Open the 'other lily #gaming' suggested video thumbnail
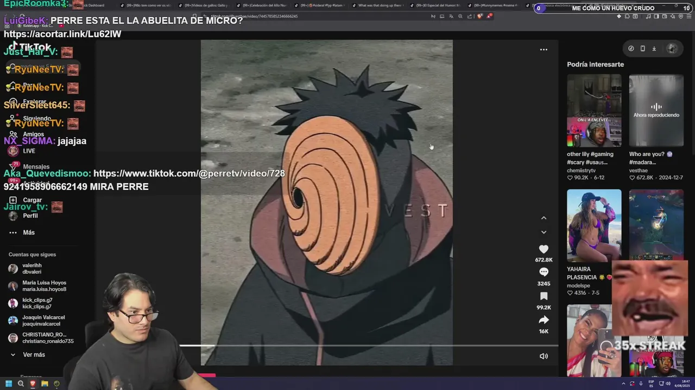The height and width of the screenshot is (390, 695). point(594,110)
